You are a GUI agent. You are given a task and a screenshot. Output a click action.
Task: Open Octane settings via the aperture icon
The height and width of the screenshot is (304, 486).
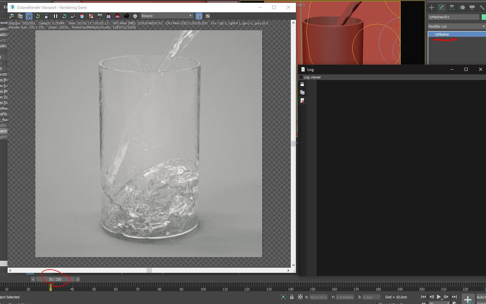click(x=135, y=16)
